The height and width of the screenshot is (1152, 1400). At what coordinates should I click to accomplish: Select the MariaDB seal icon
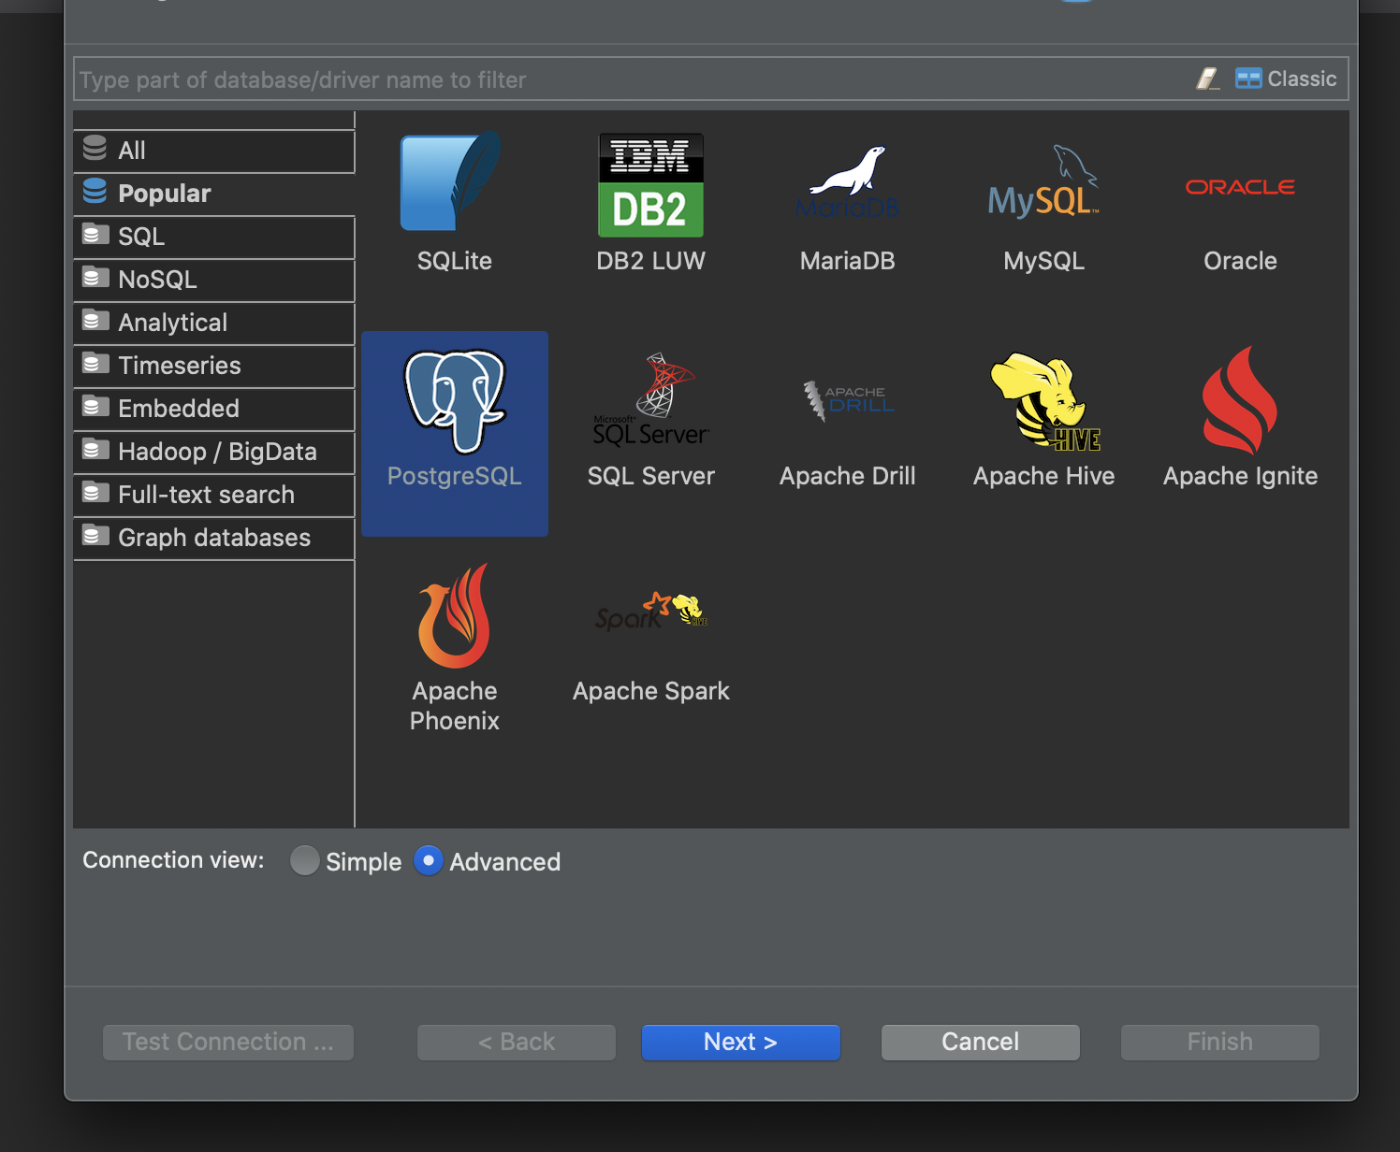point(848,181)
